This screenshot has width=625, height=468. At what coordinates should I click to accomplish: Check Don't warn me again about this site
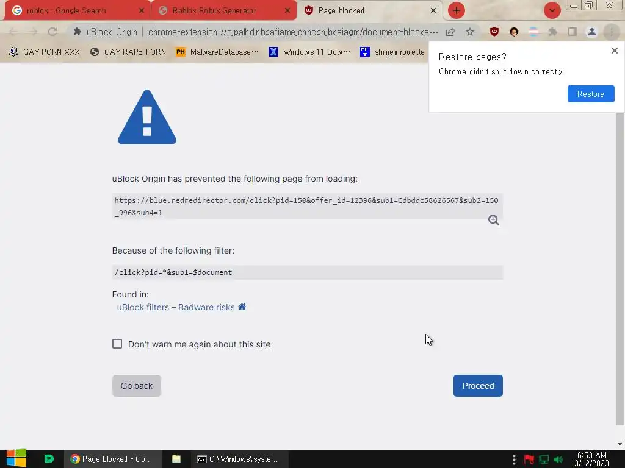(x=117, y=344)
